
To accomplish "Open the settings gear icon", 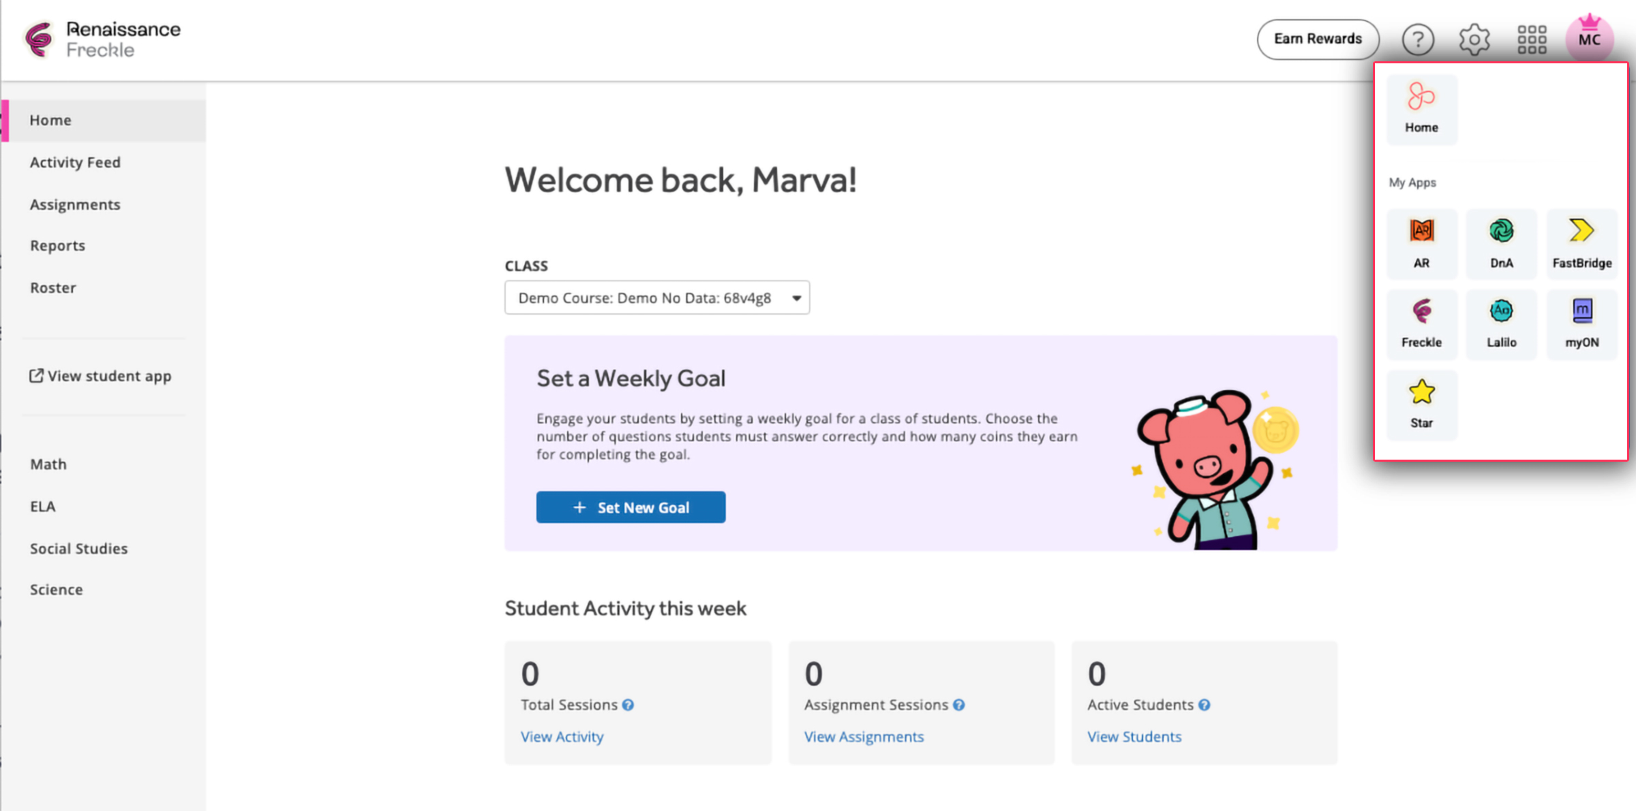I will (x=1474, y=39).
